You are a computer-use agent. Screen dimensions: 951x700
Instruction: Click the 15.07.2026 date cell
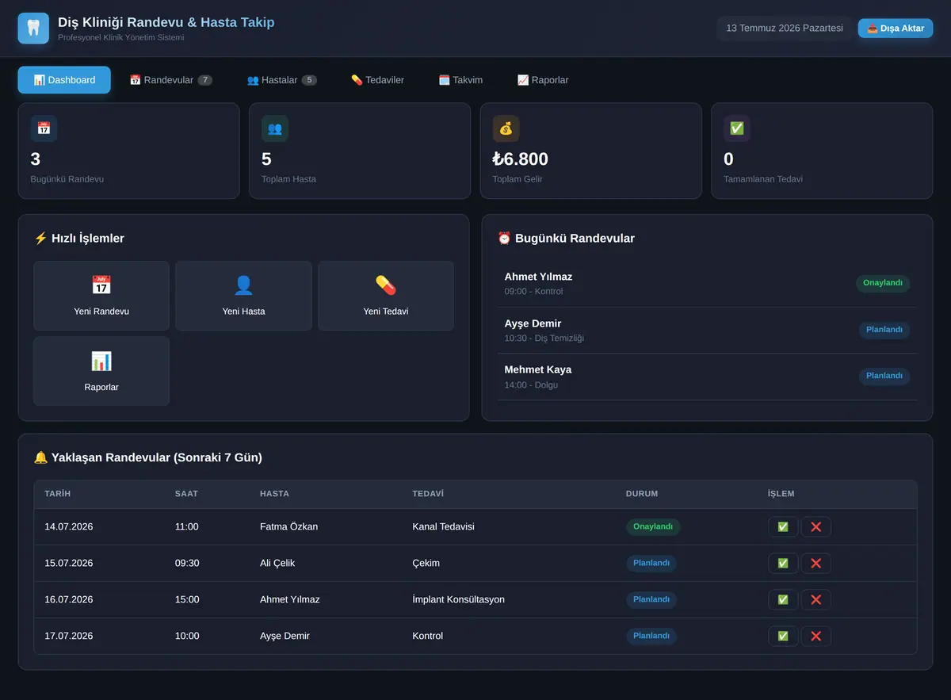coord(69,564)
